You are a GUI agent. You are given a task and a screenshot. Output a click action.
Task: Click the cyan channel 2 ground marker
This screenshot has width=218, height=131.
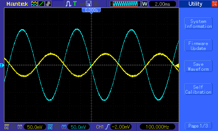[2, 65]
